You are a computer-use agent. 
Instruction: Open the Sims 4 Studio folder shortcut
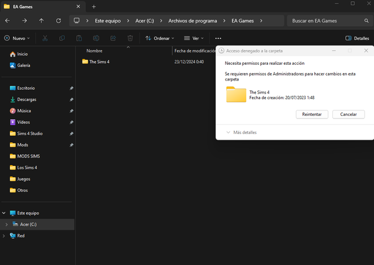tap(26, 133)
